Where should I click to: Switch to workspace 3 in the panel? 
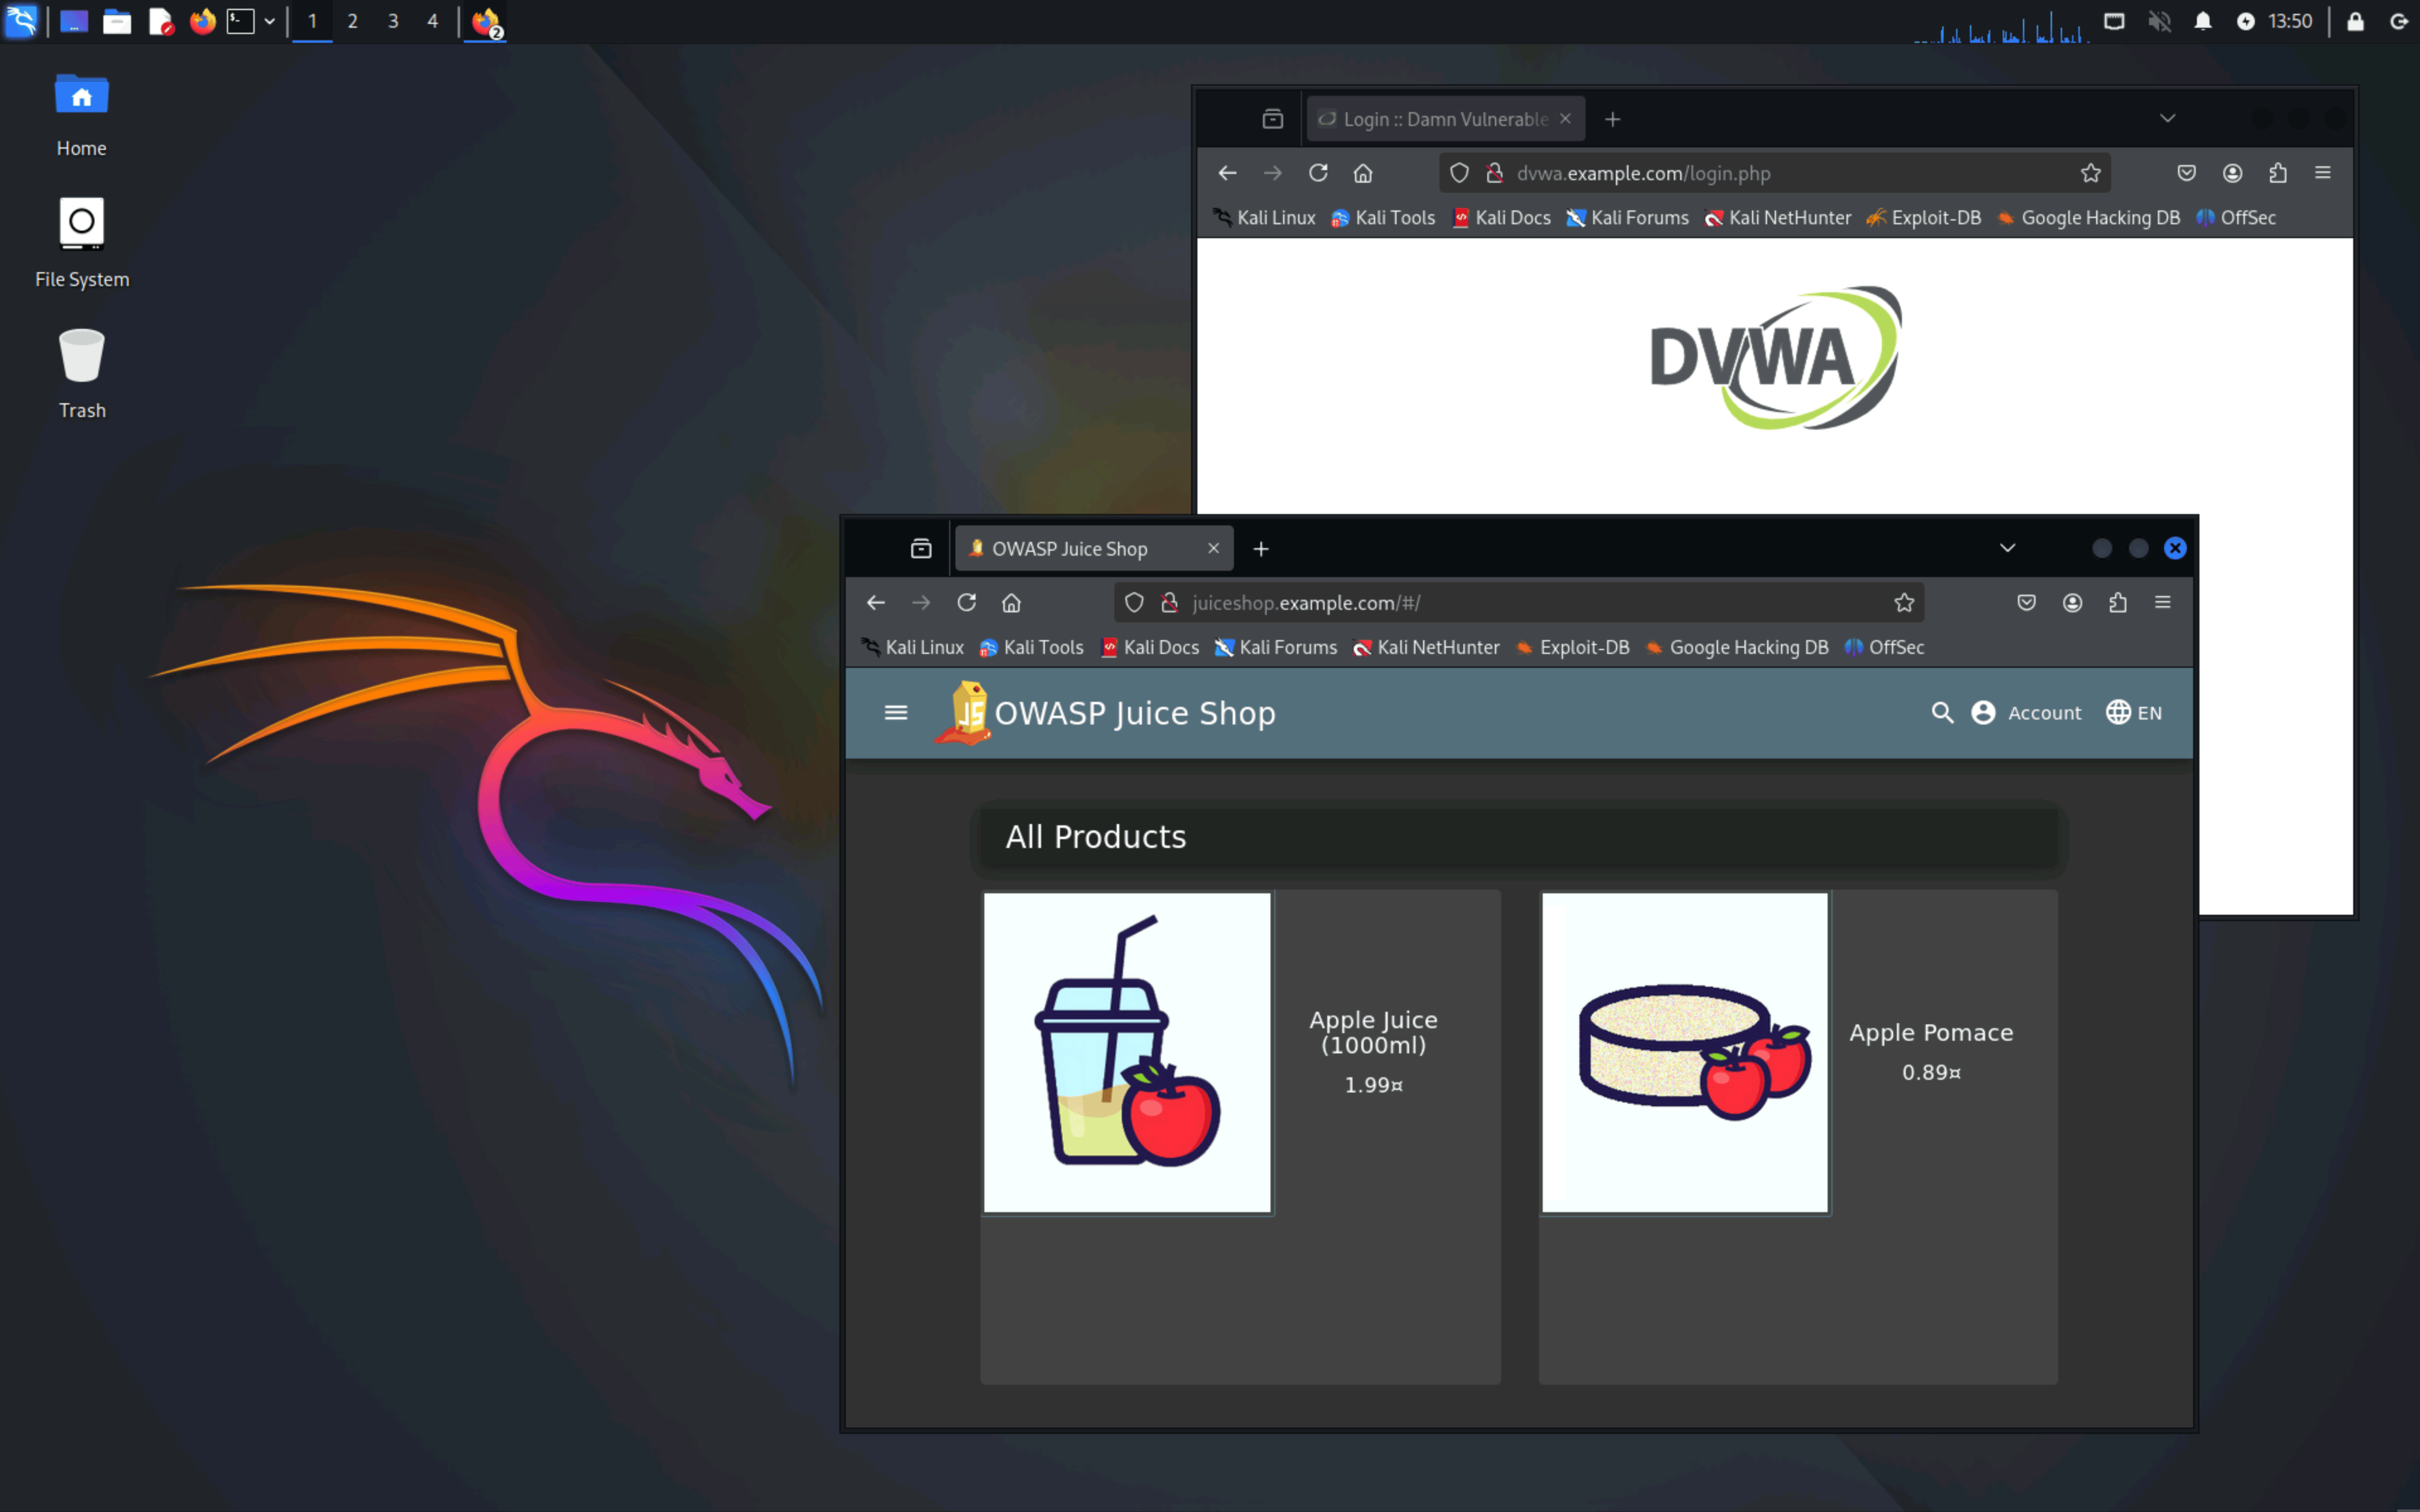pyautogui.click(x=393, y=21)
